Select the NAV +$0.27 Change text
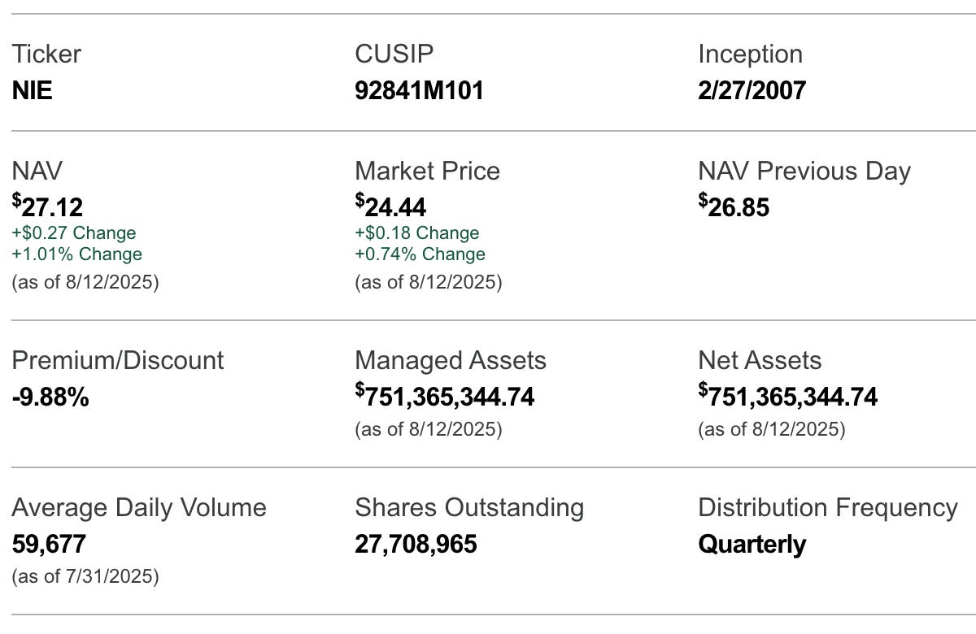 click(74, 233)
